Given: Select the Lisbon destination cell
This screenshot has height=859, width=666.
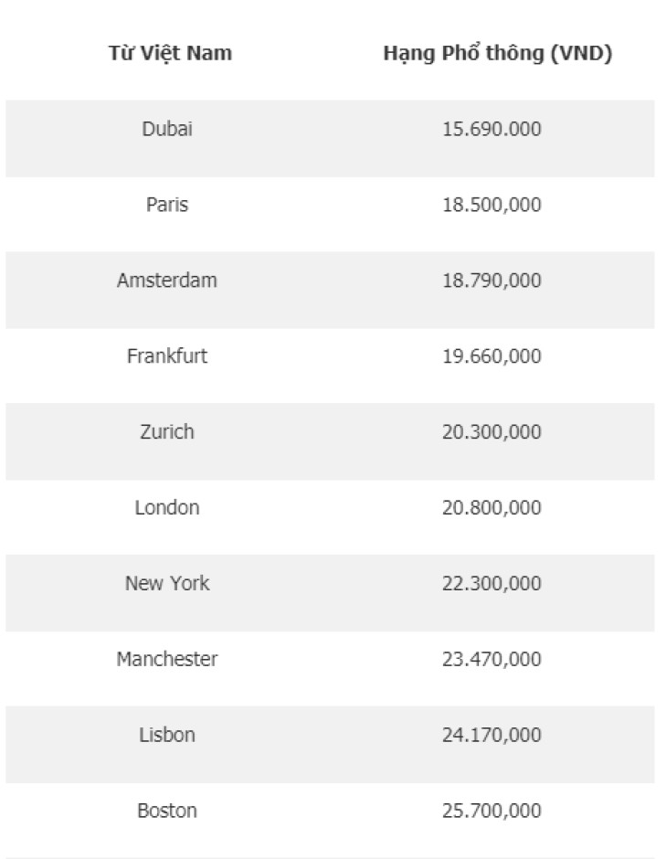Looking at the screenshot, I should 167,735.
